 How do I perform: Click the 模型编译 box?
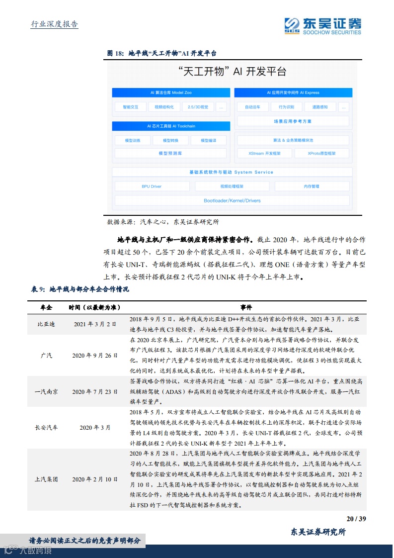[x=208, y=141]
